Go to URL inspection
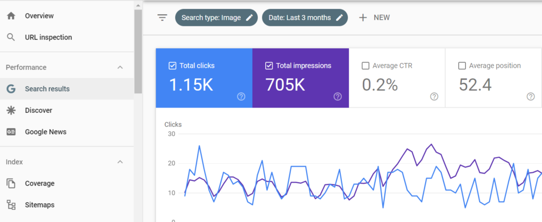This screenshot has width=542, height=222. tap(48, 37)
